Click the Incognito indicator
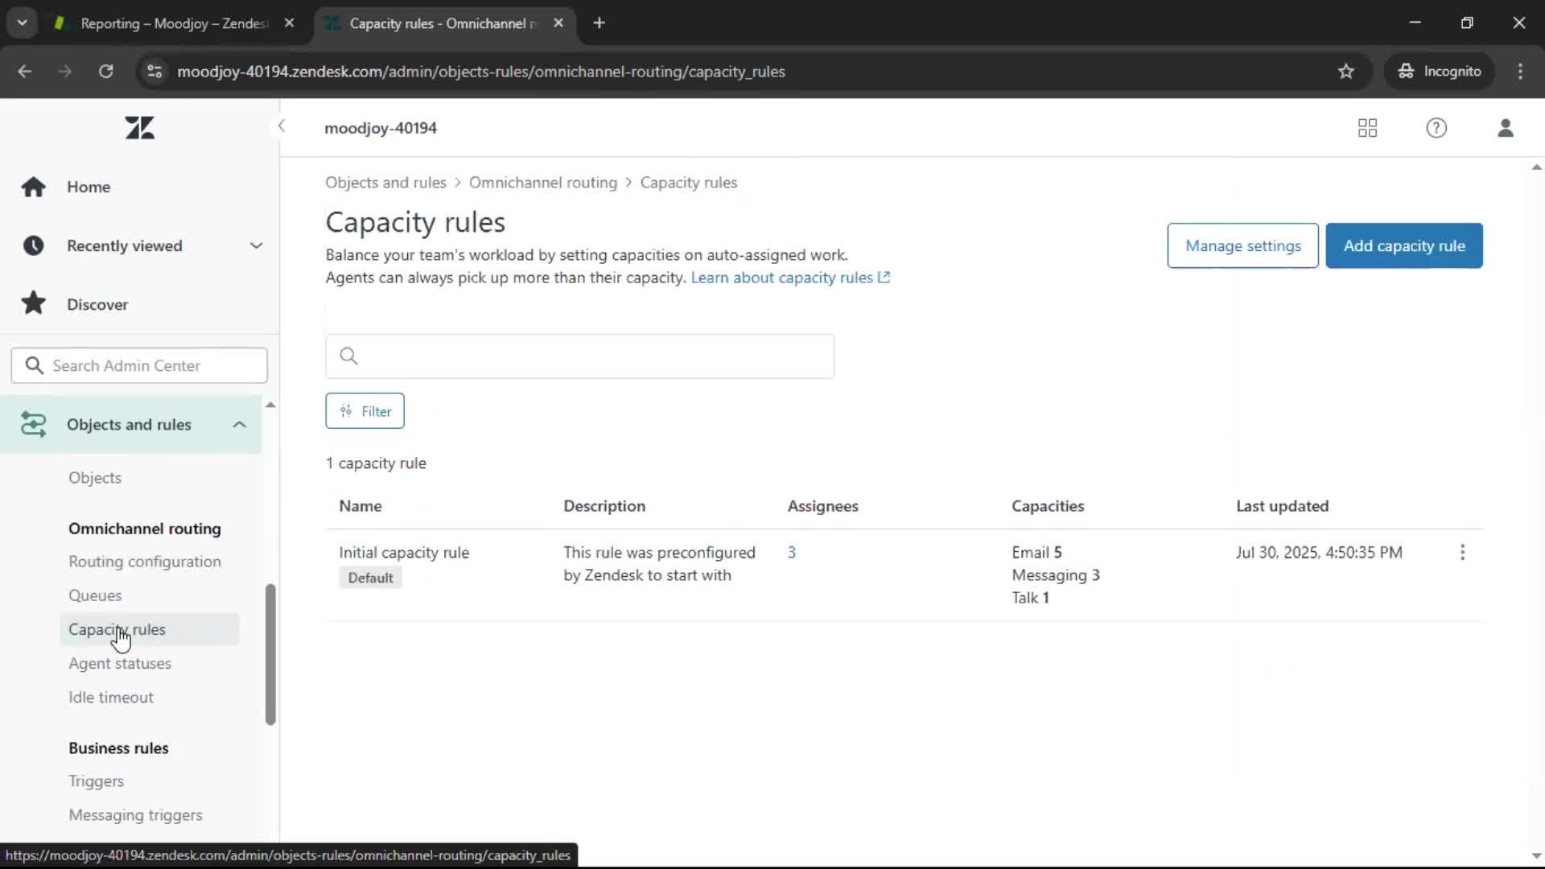This screenshot has height=869, width=1545. [x=1439, y=72]
